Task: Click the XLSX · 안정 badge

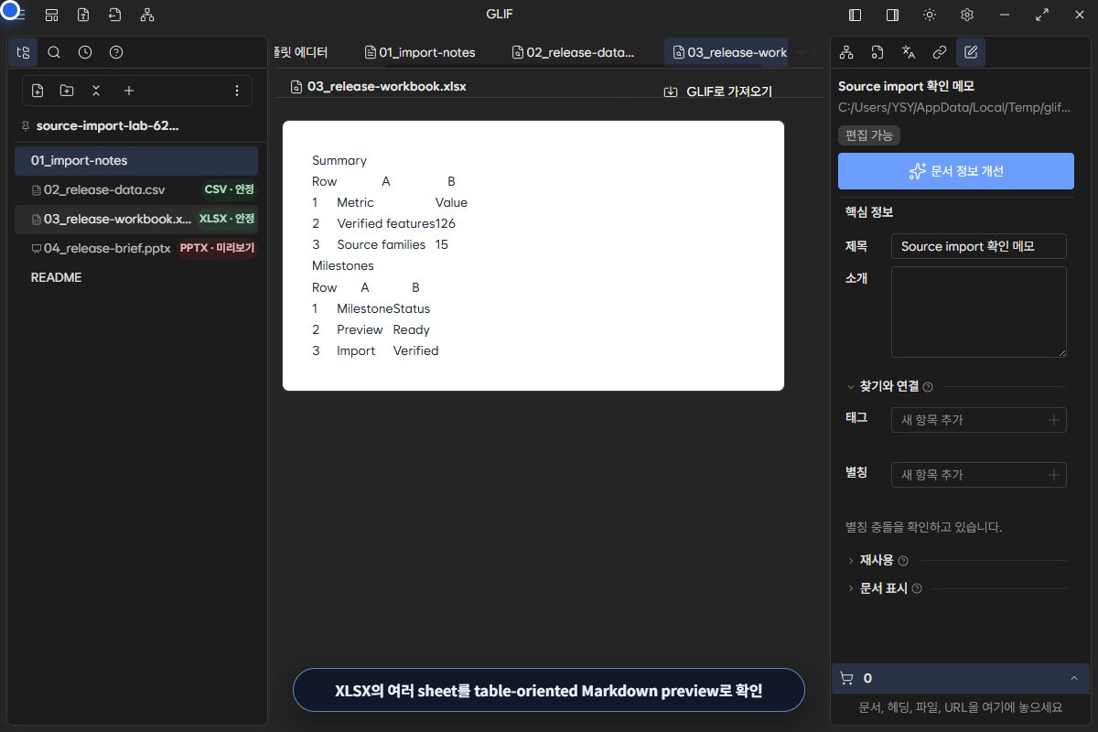Action: click(226, 219)
